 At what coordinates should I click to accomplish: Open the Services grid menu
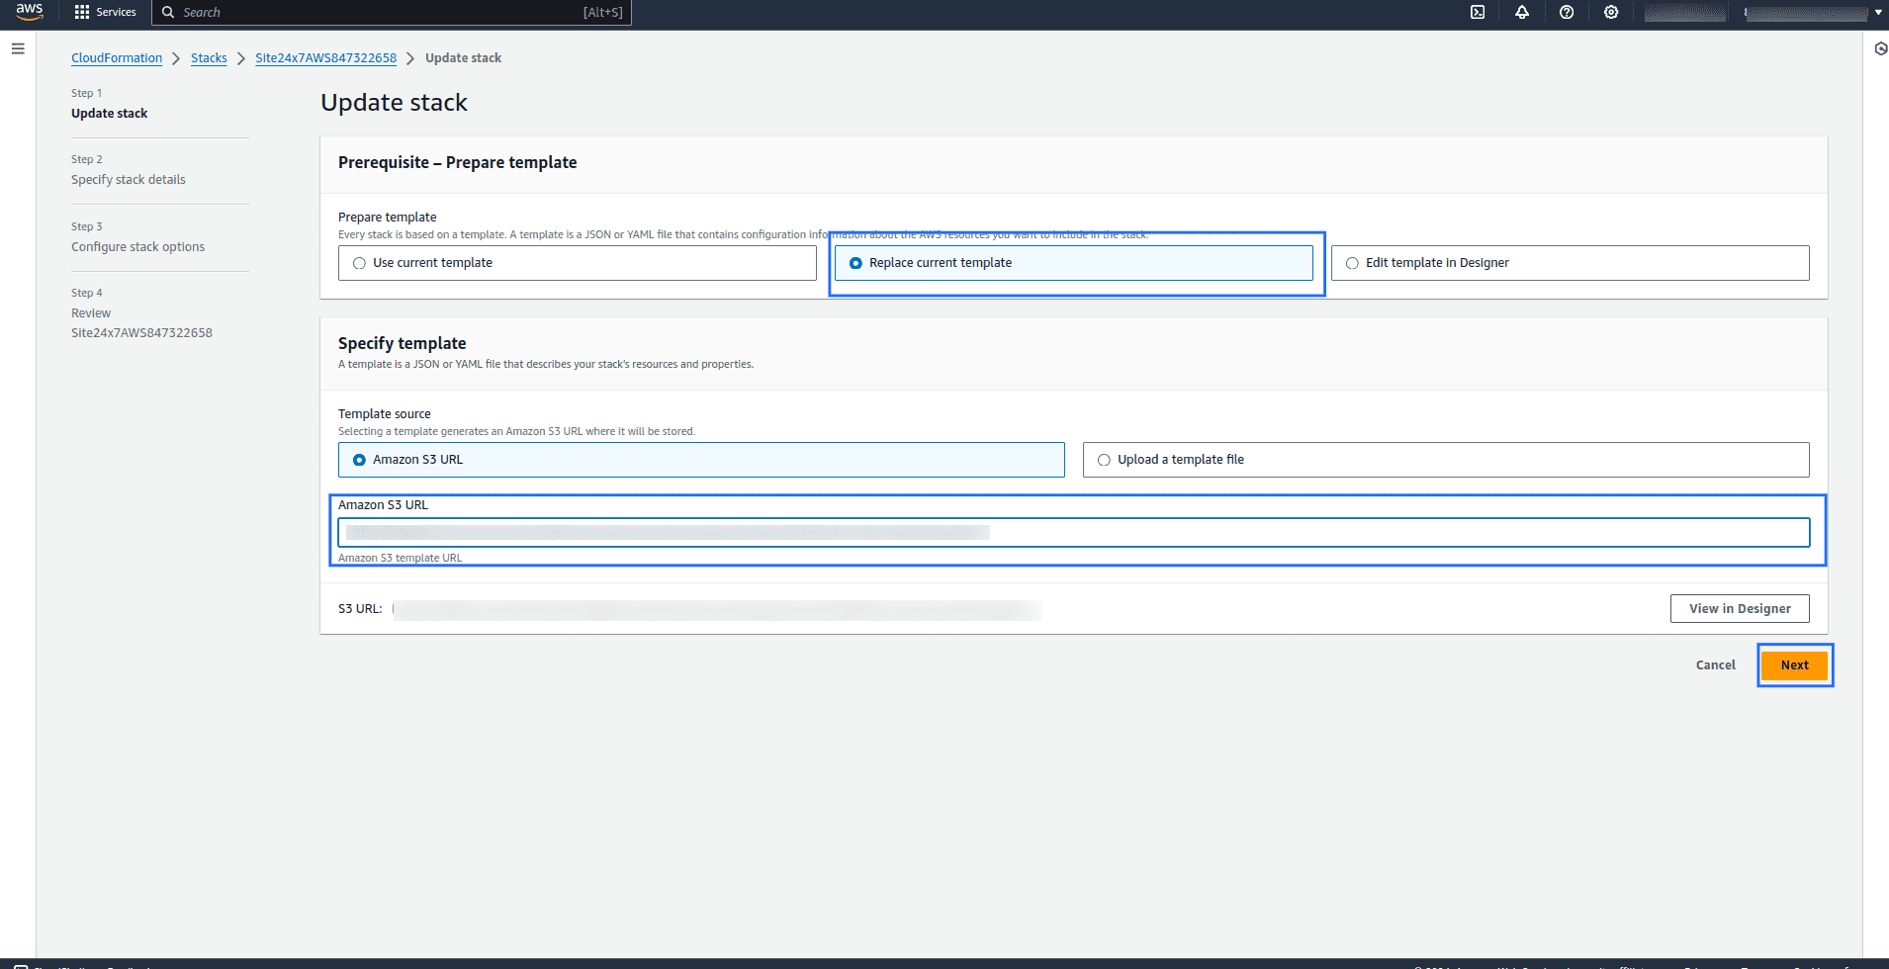coord(105,12)
